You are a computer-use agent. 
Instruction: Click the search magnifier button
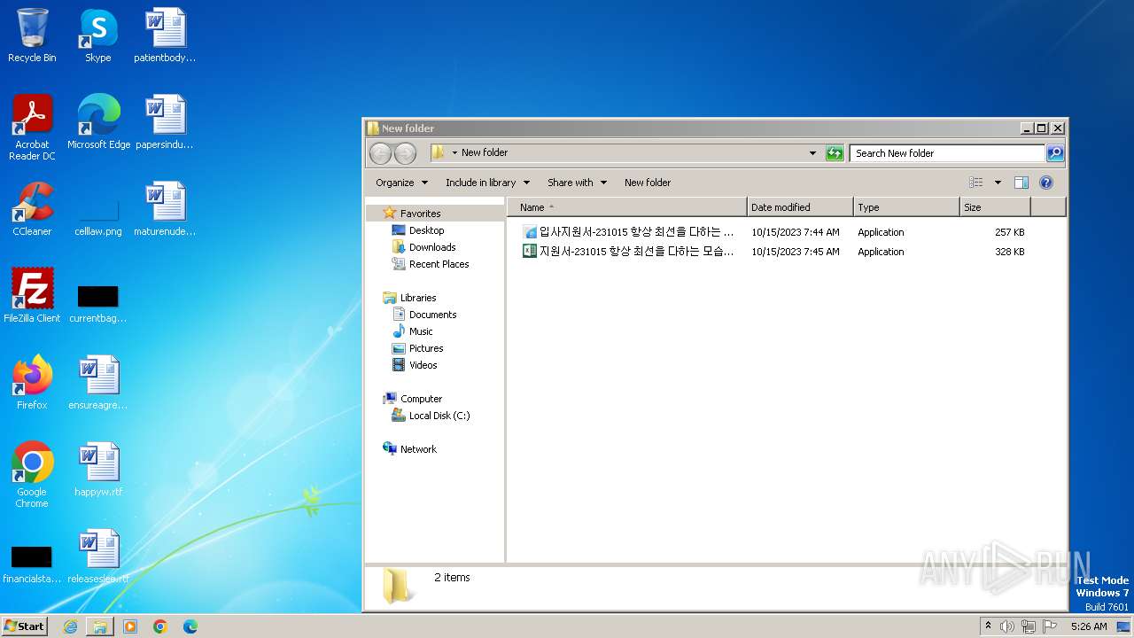1055,153
